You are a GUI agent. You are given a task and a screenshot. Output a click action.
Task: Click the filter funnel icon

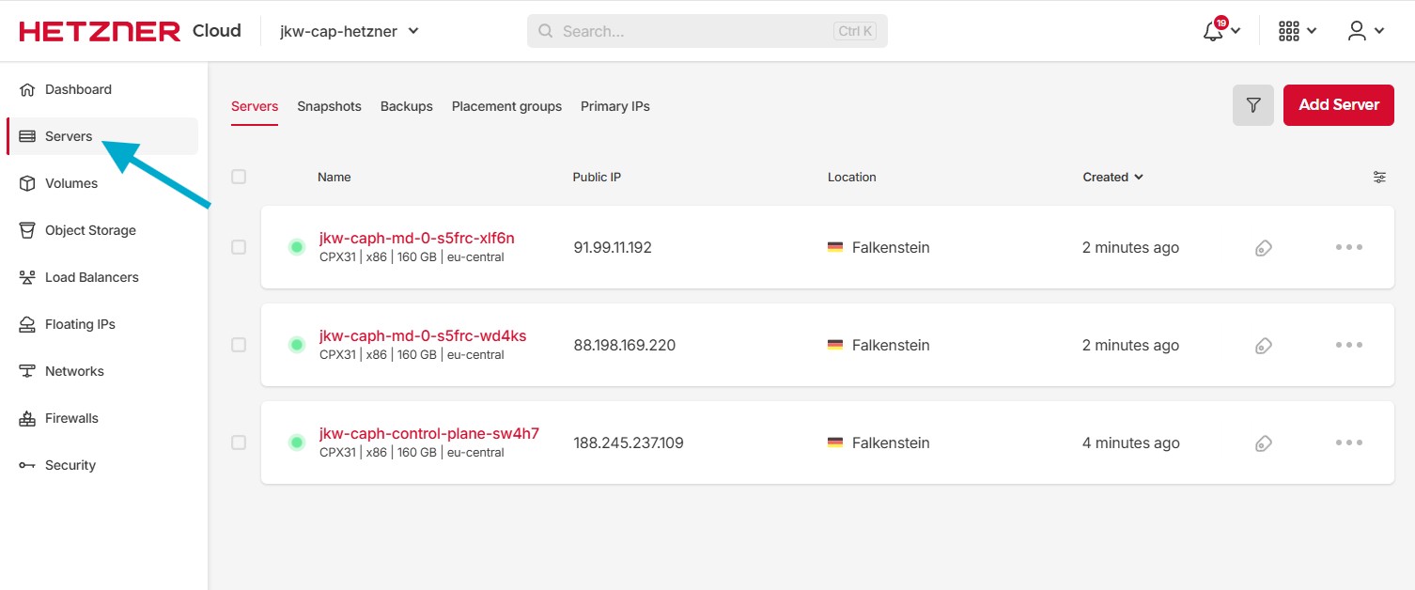1252,105
